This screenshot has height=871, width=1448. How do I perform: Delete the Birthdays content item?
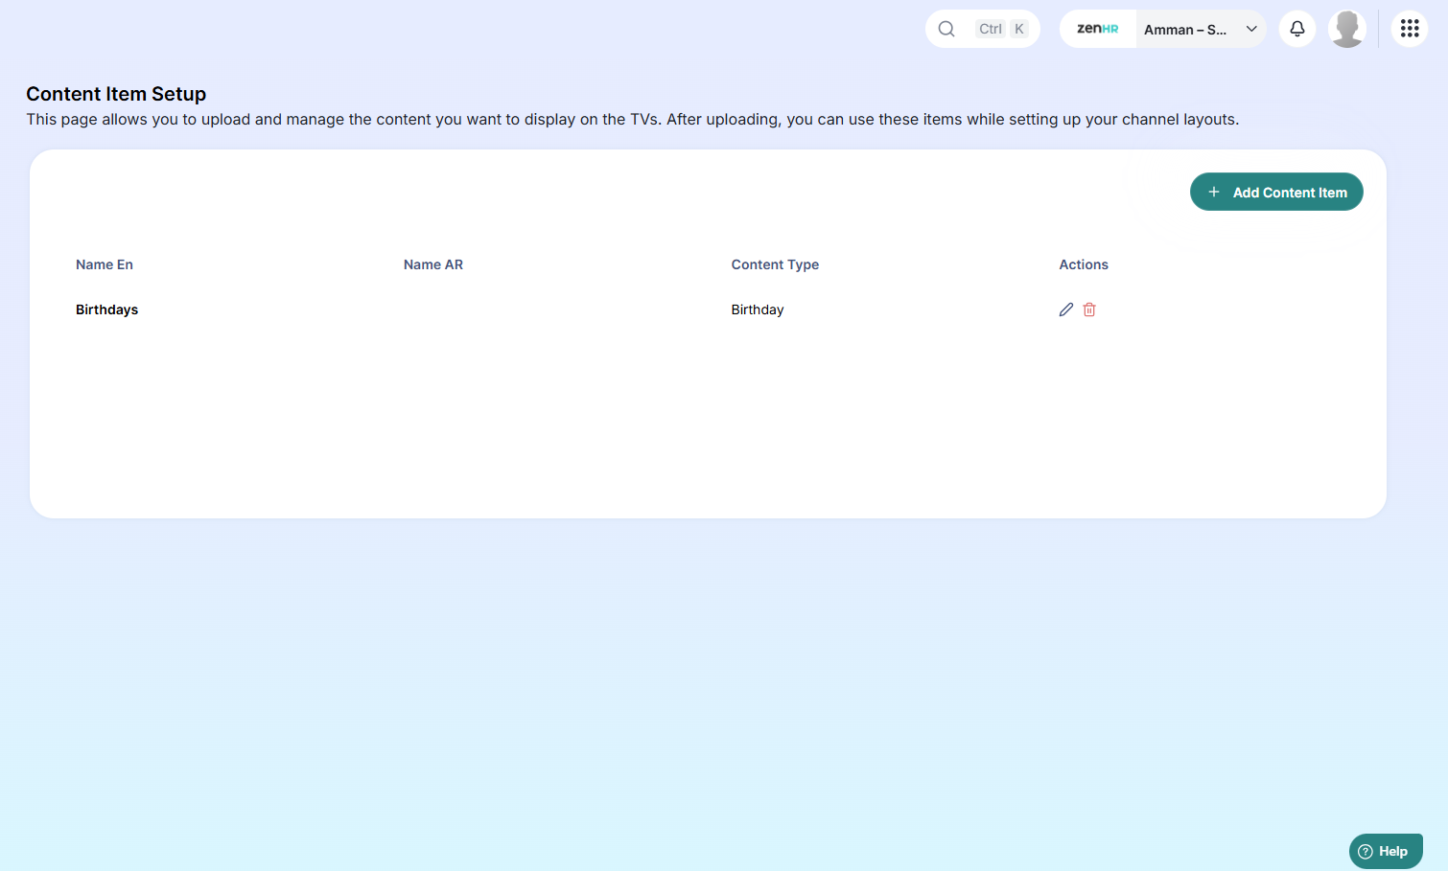pos(1089,309)
